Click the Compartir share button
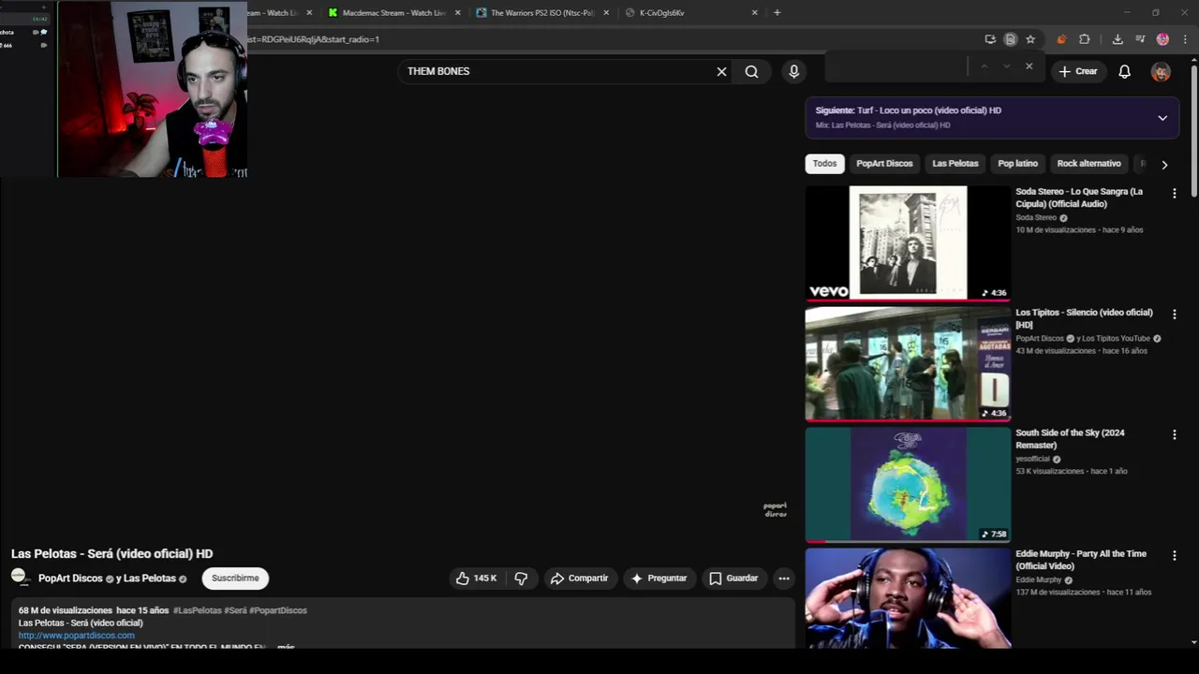This screenshot has height=674, width=1199. (x=580, y=579)
